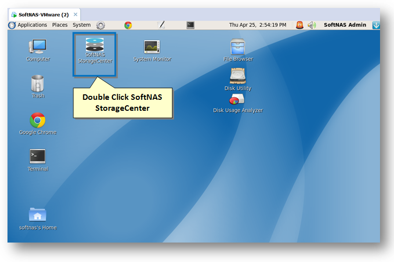Image resolution: width=394 pixels, height=262 pixels.
Task: Click the red alert siren tray icon
Action: click(300, 25)
